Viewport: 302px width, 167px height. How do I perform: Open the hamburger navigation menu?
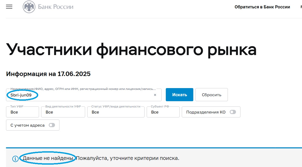coord(9,7)
